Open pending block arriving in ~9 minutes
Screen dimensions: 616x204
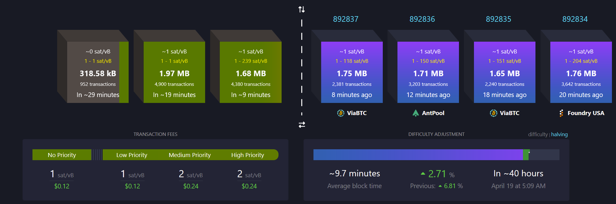(x=251, y=73)
